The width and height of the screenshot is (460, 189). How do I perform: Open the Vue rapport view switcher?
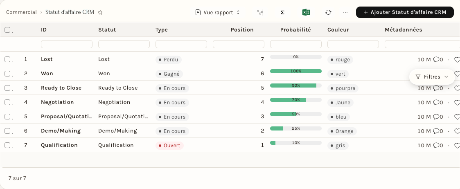tap(218, 12)
